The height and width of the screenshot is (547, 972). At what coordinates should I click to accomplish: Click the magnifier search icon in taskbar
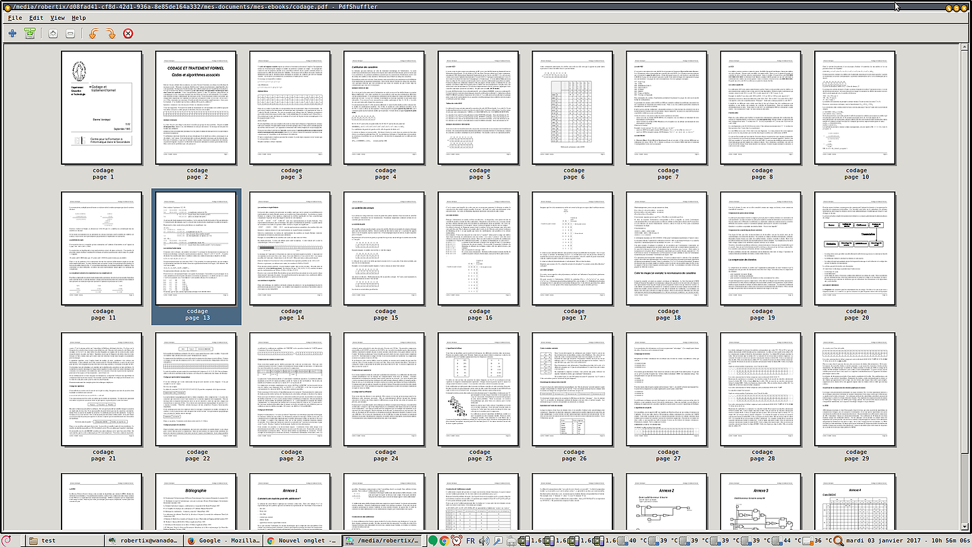(x=839, y=540)
